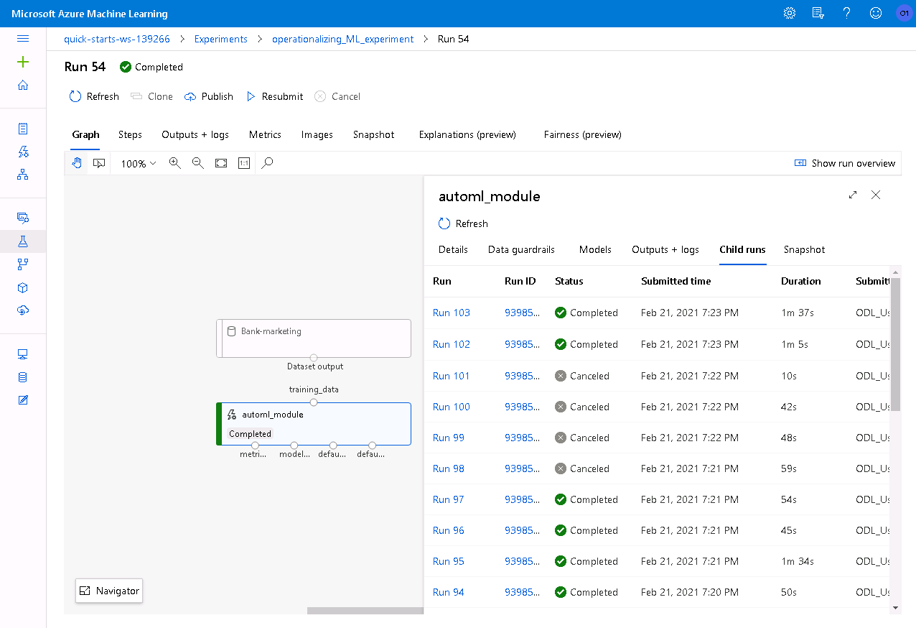Select the auto-select pointer tool
The image size is (916, 628).
99,163
